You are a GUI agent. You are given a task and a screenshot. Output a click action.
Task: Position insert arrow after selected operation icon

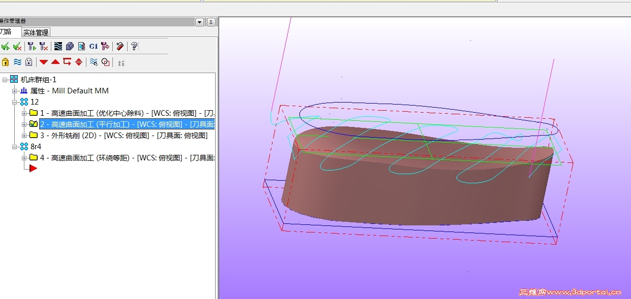pos(67,62)
